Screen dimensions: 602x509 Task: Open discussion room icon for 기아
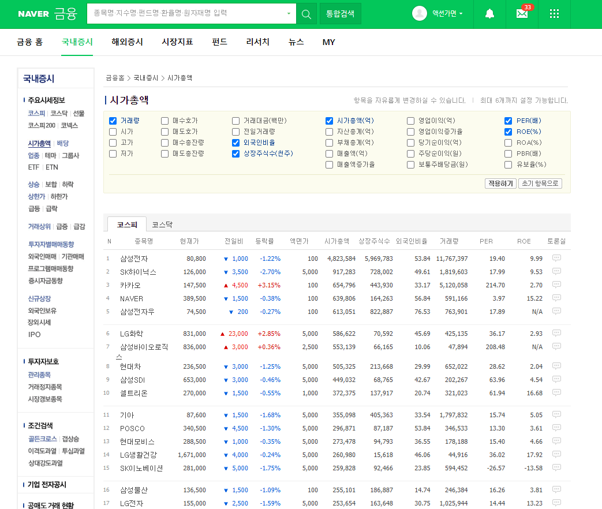point(556,414)
